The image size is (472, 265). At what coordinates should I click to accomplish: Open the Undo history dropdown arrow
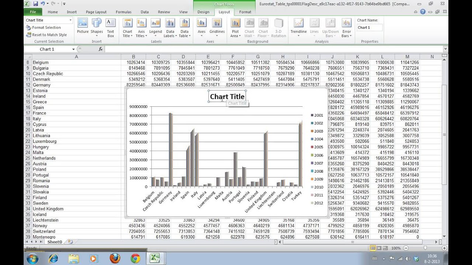pos(48,4)
